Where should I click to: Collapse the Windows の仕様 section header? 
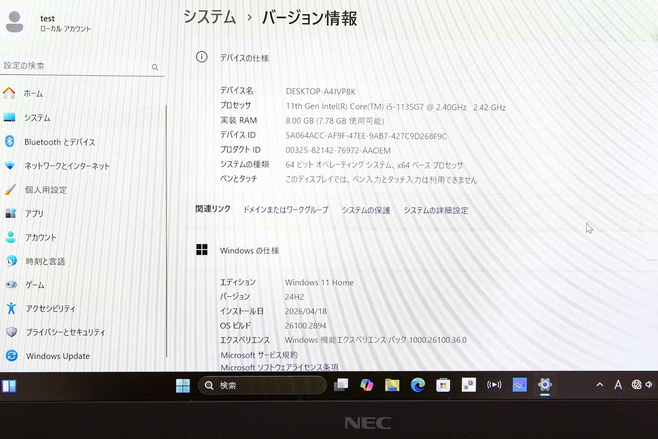tap(422, 250)
